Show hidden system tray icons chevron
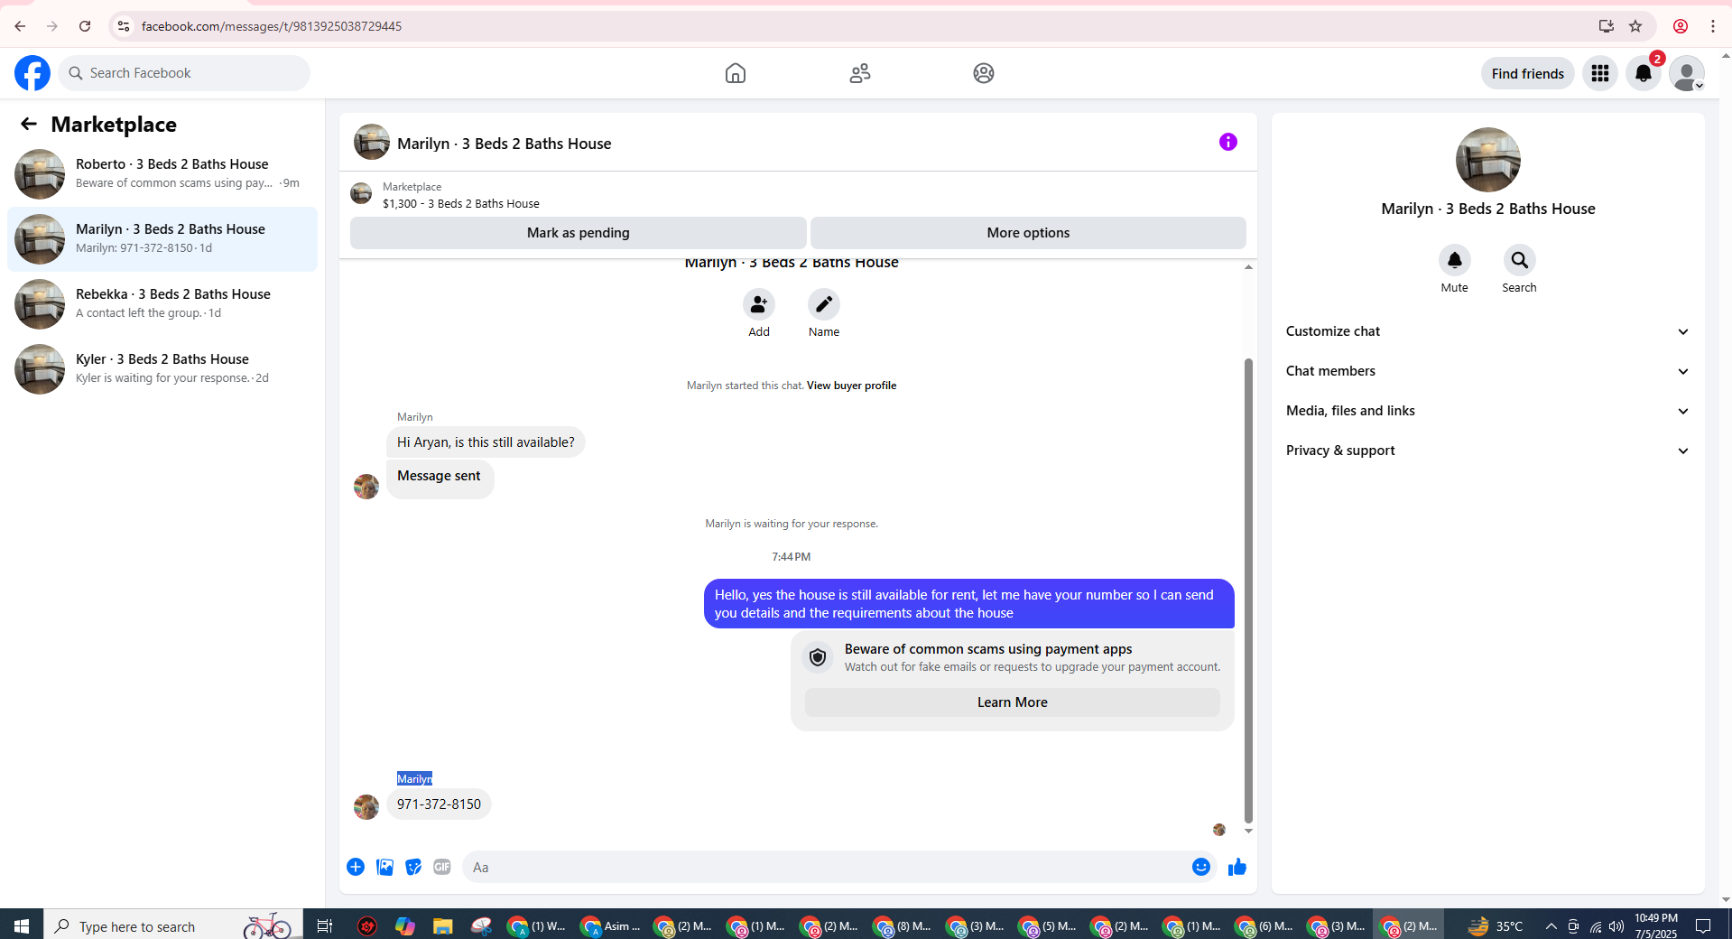This screenshot has height=939, width=1732. (x=1551, y=925)
